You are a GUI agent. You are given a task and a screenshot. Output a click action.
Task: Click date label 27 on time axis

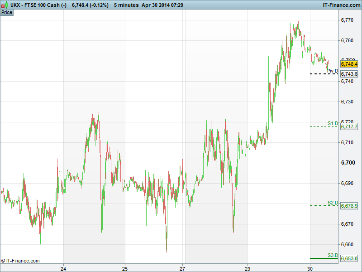(183, 267)
